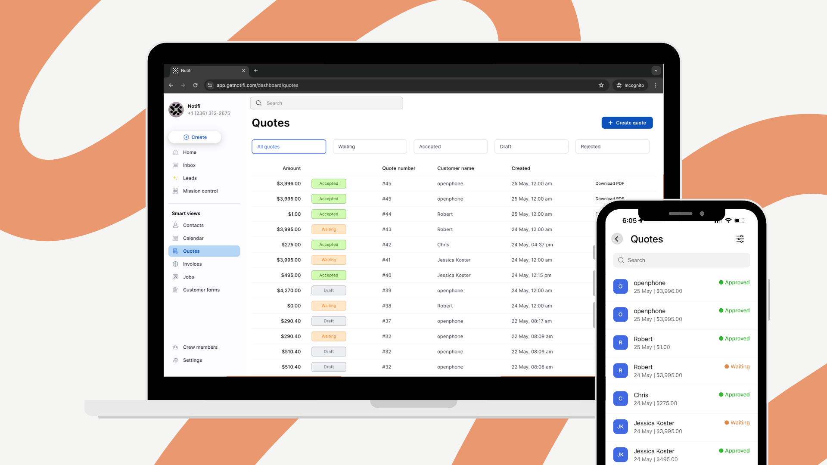Image resolution: width=827 pixels, height=465 pixels.
Task: Select the Rejected quotes filter tab
Action: [x=612, y=146]
